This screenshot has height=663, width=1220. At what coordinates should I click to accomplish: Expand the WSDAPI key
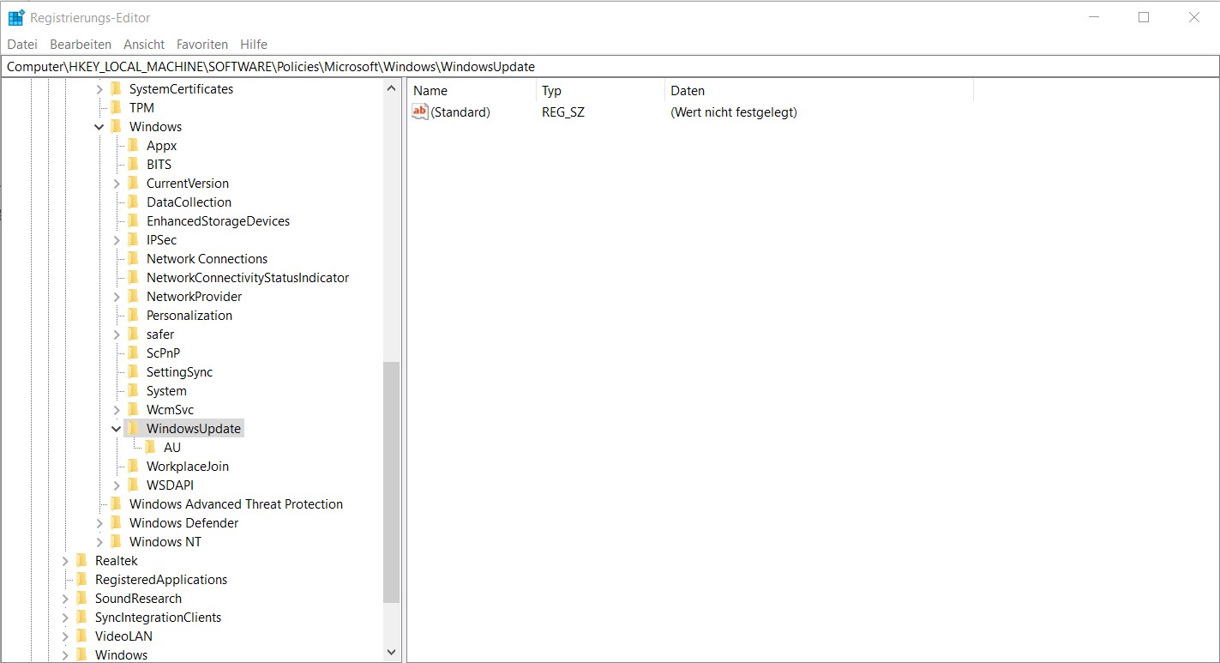pos(117,485)
